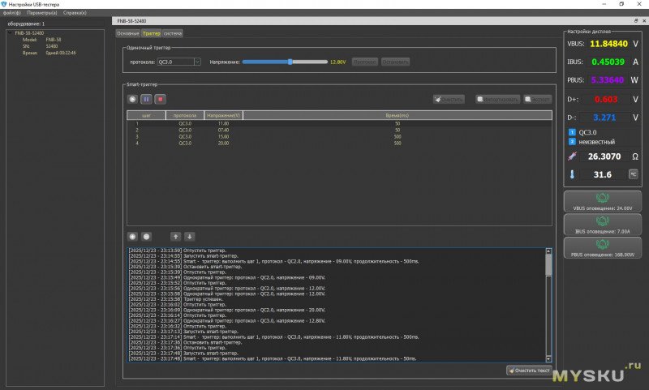The height and width of the screenshot is (390, 649).
Task: Open the Параметры menu
Action: pos(42,13)
